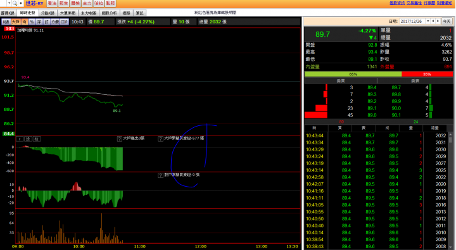Switch to the 個股分析 tab

pos(110,13)
